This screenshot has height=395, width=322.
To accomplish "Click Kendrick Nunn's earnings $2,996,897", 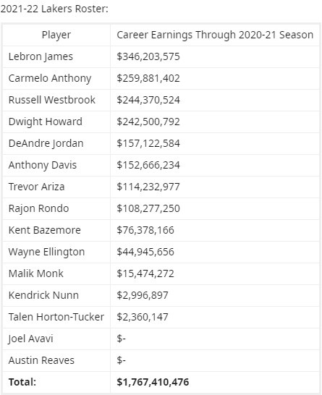I will [x=143, y=295].
